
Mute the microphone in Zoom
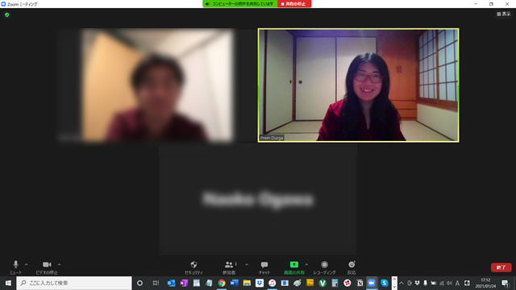click(x=15, y=267)
